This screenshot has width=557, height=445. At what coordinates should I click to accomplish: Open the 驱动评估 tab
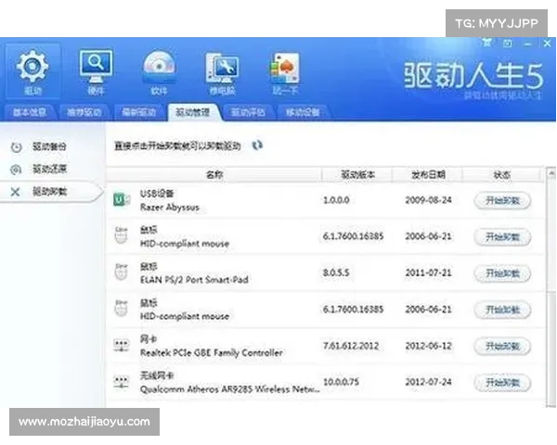pyautogui.click(x=248, y=112)
